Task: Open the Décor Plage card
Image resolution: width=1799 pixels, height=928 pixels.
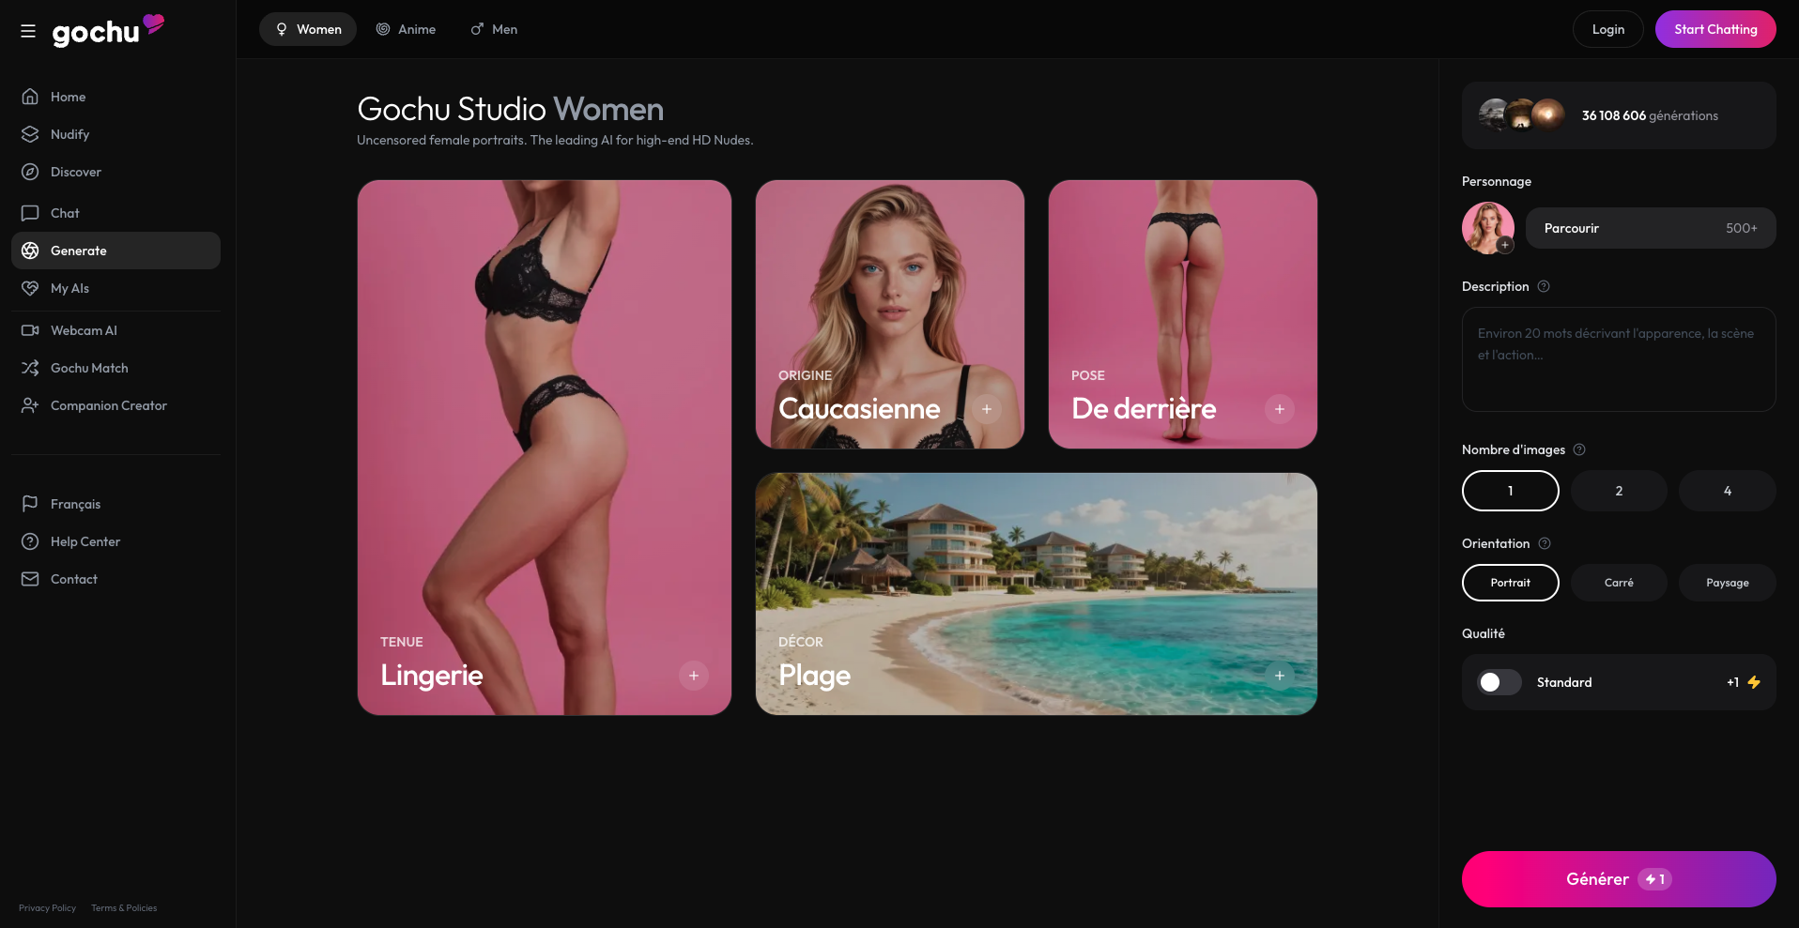Action: pyautogui.click(x=1037, y=594)
